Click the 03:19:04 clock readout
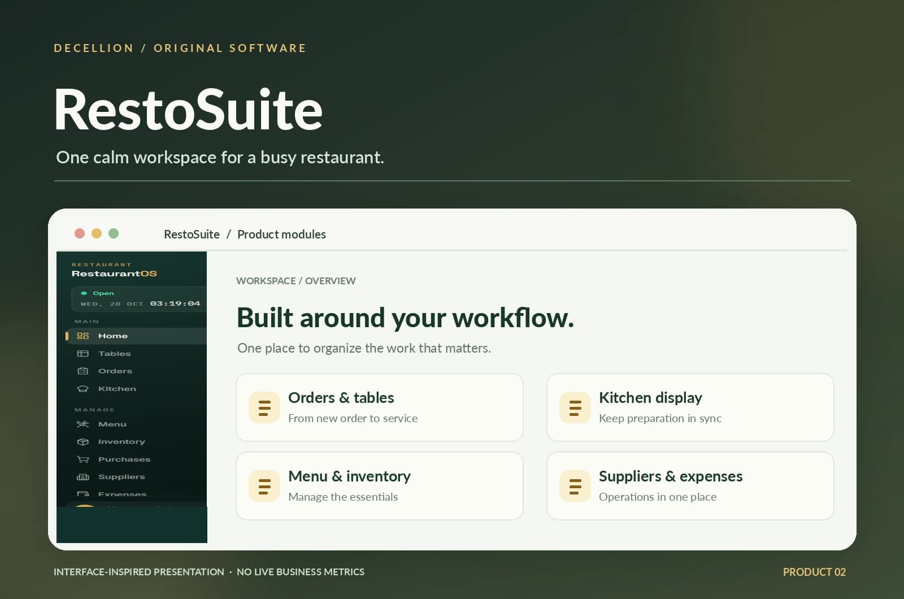 (175, 303)
